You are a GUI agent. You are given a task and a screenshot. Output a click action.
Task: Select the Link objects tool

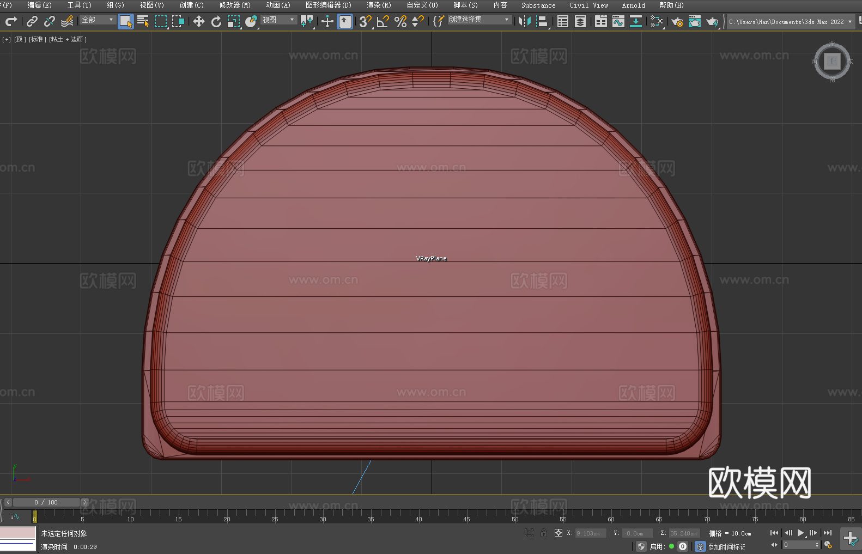pyautogui.click(x=32, y=21)
